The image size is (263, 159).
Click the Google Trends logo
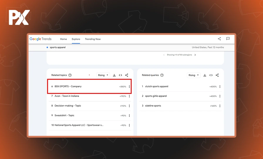(41, 39)
